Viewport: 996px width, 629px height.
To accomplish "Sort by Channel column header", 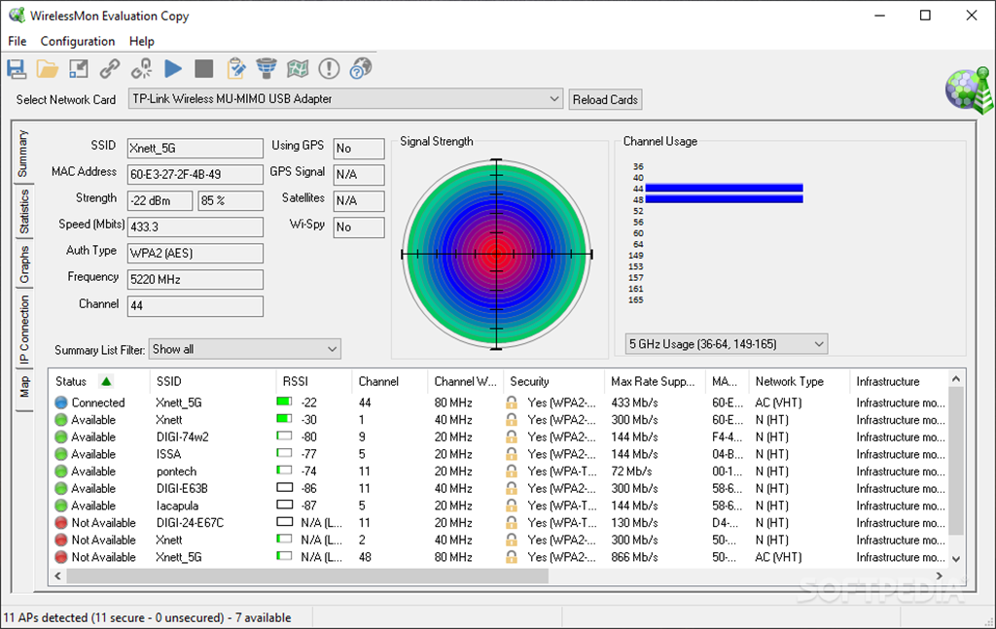I will [x=378, y=381].
